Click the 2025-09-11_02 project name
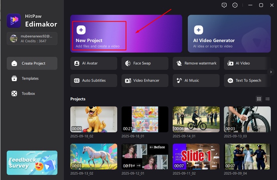Screen dimensions: 277x180 click(184, 174)
